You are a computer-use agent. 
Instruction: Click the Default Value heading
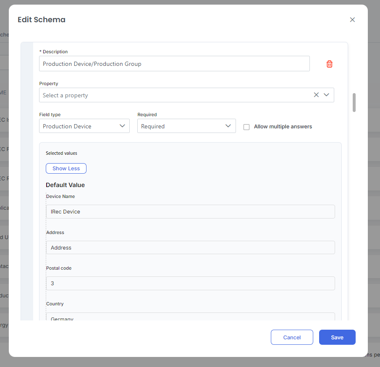65,185
